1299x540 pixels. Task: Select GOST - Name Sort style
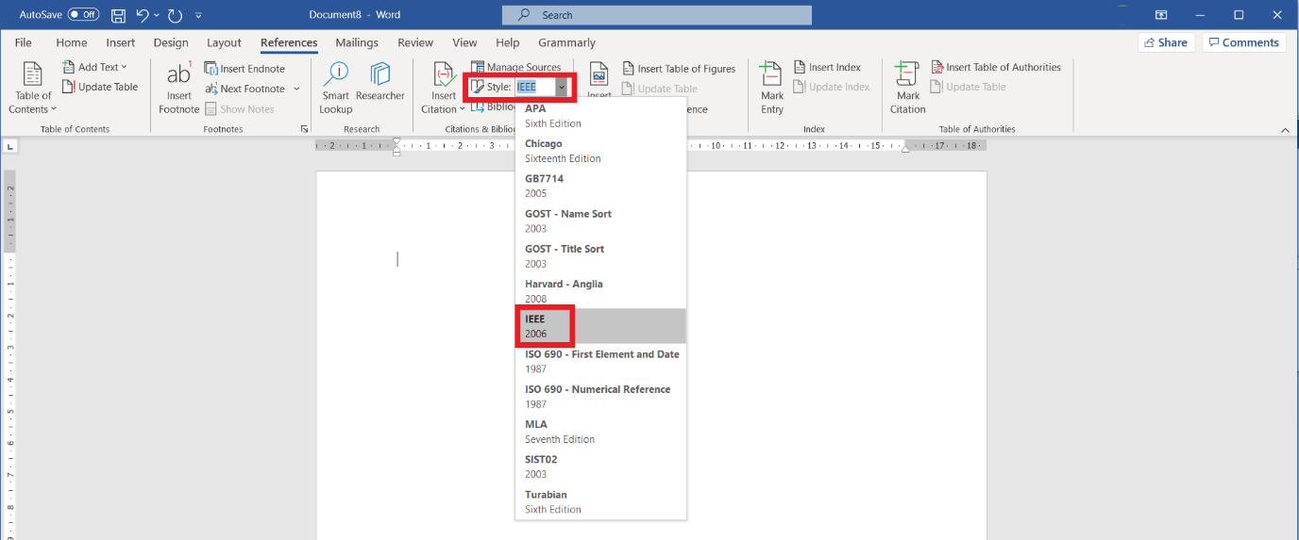600,221
